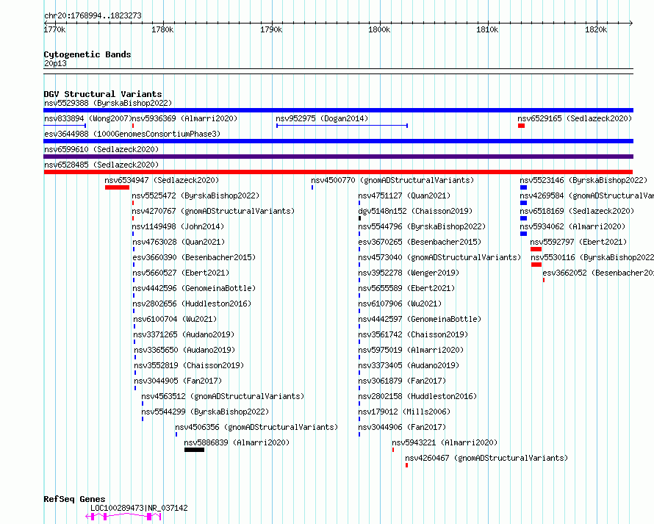Click the 1780k ruler position label

click(x=162, y=29)
